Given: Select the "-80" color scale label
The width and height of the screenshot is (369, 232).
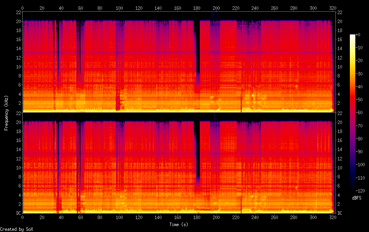Looking at the screenshot, I should [x=359, y=139].
